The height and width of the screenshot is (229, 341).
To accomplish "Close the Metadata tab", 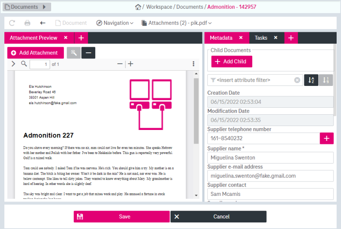I will (241, 38).
